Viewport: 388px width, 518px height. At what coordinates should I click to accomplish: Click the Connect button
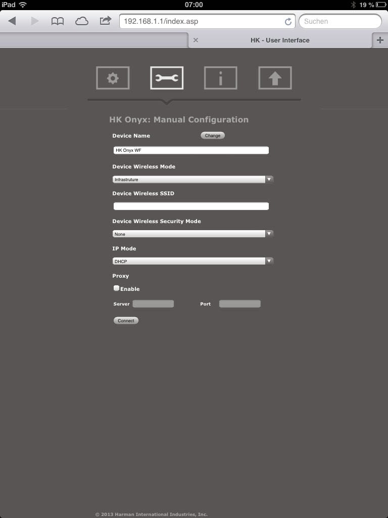(x=126, y=320)
